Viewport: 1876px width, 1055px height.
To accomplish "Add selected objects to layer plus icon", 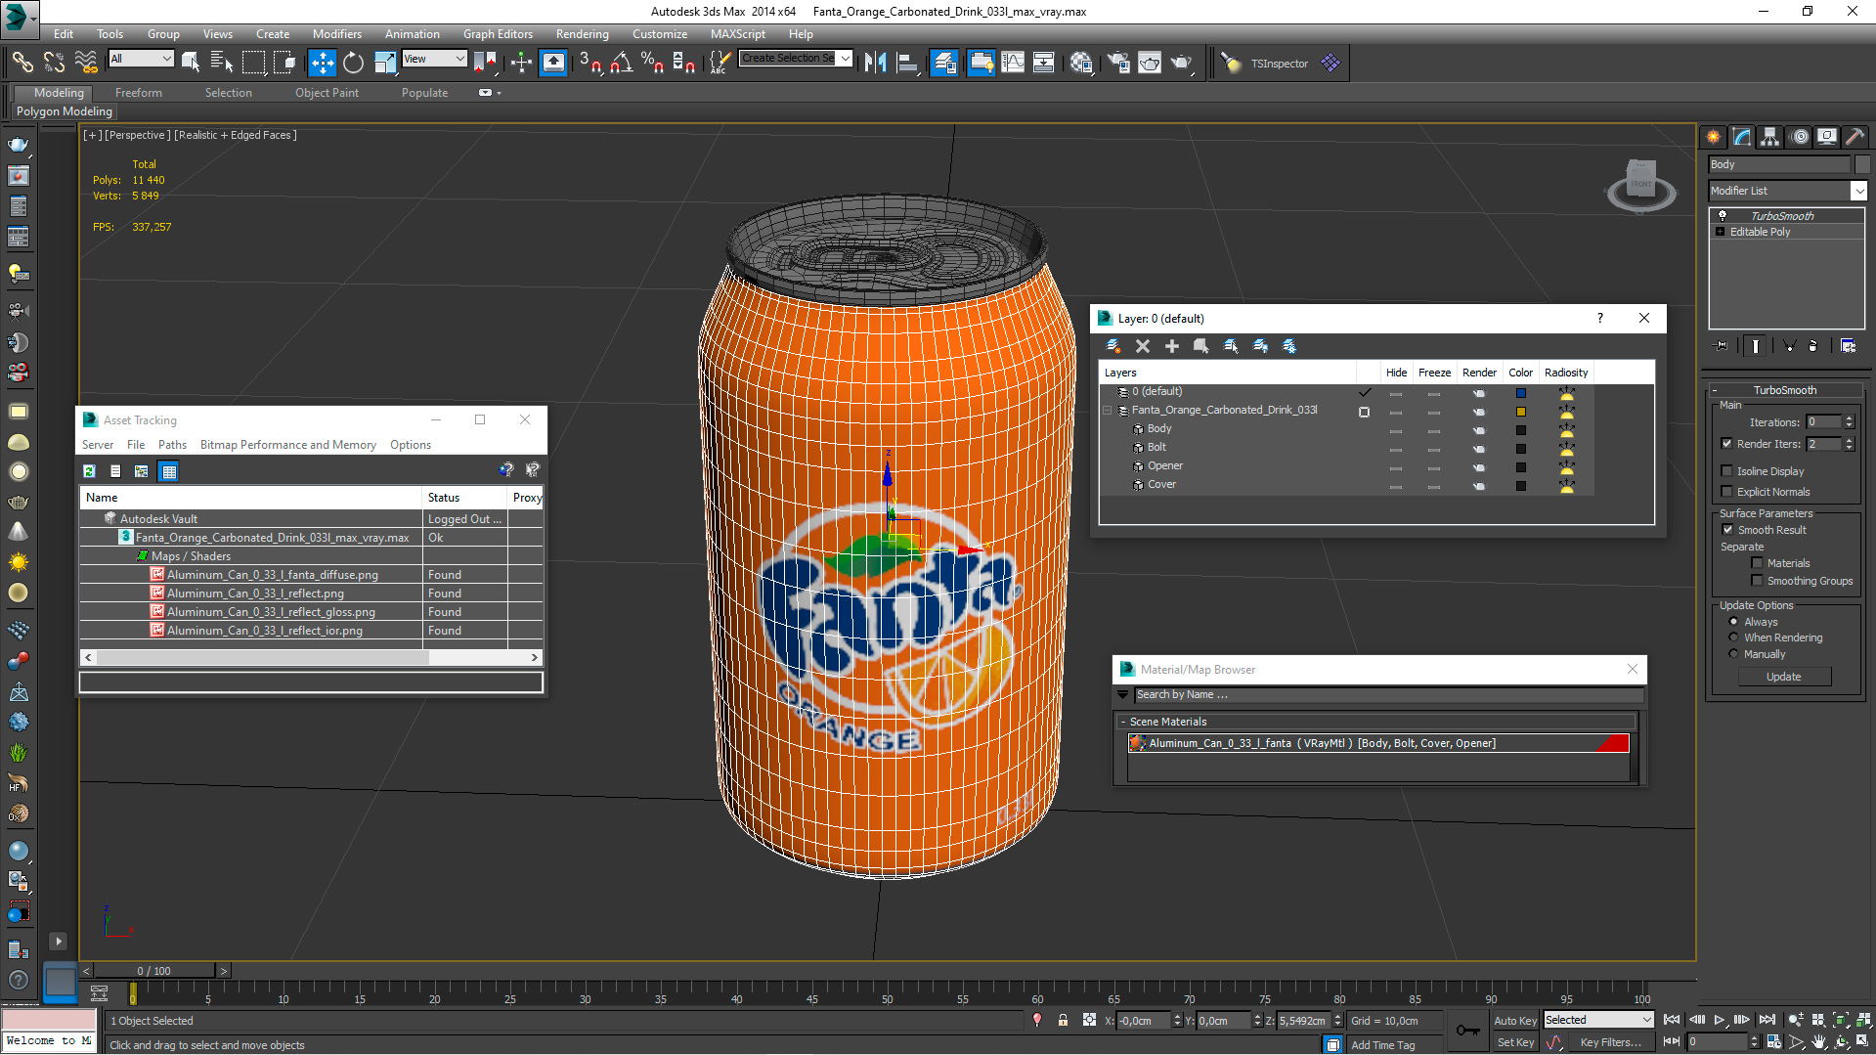I will pyautogui.click(x=1171, y=346).
